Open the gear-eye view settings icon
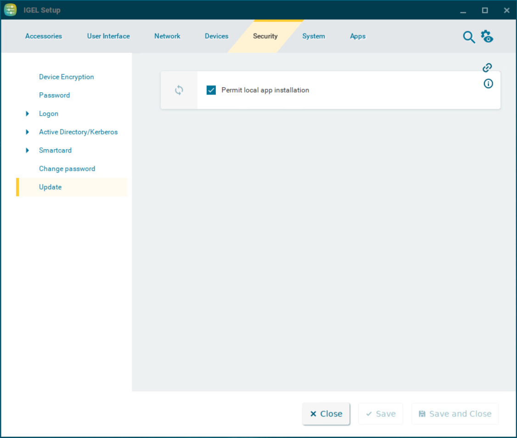Image resolution: width=517 pixels, height=438 pixels. click(487, 37)
